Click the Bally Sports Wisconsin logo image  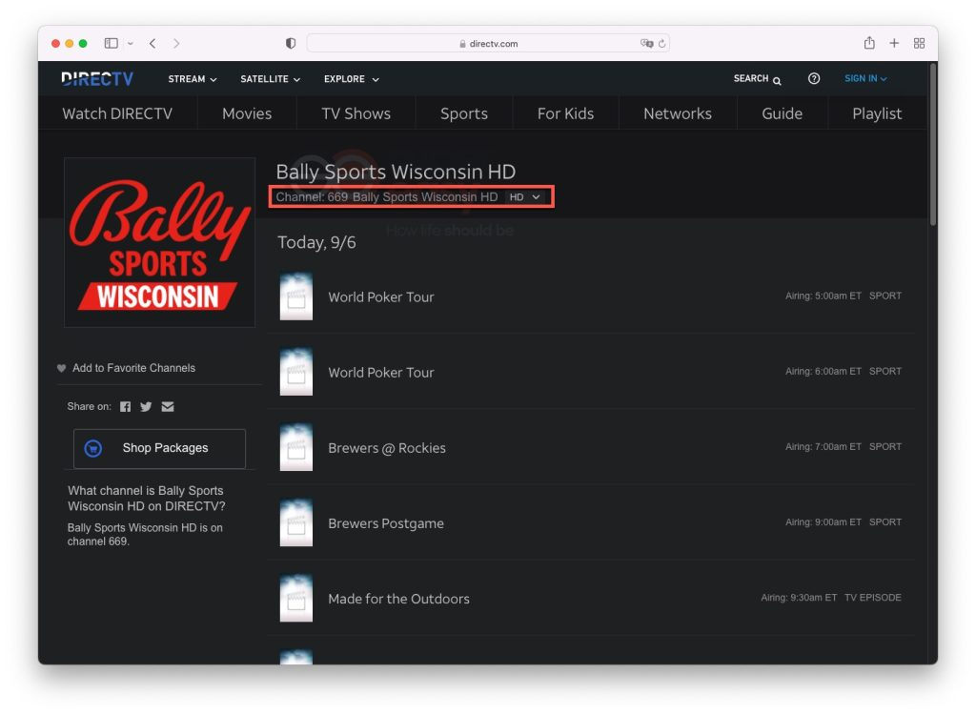coord(159,242)
